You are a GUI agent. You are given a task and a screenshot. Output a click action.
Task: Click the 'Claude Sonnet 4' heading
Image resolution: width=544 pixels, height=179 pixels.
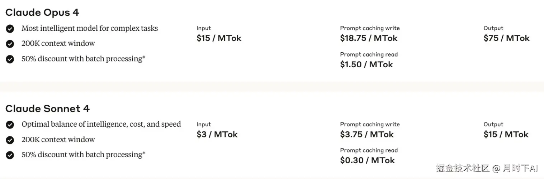point(47,108)
